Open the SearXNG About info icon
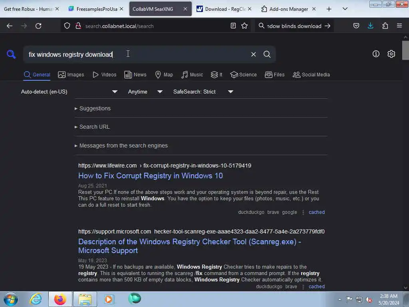The height and width of the screenshot is (307, 409). [x=376, y=54]
